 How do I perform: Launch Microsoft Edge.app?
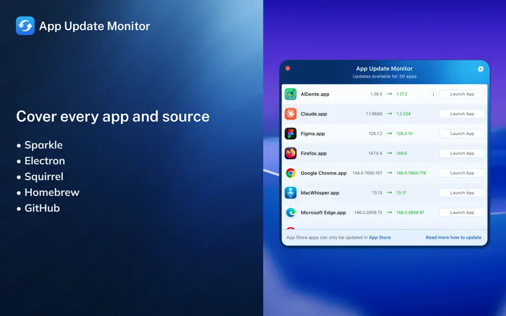tap(462, 212)
